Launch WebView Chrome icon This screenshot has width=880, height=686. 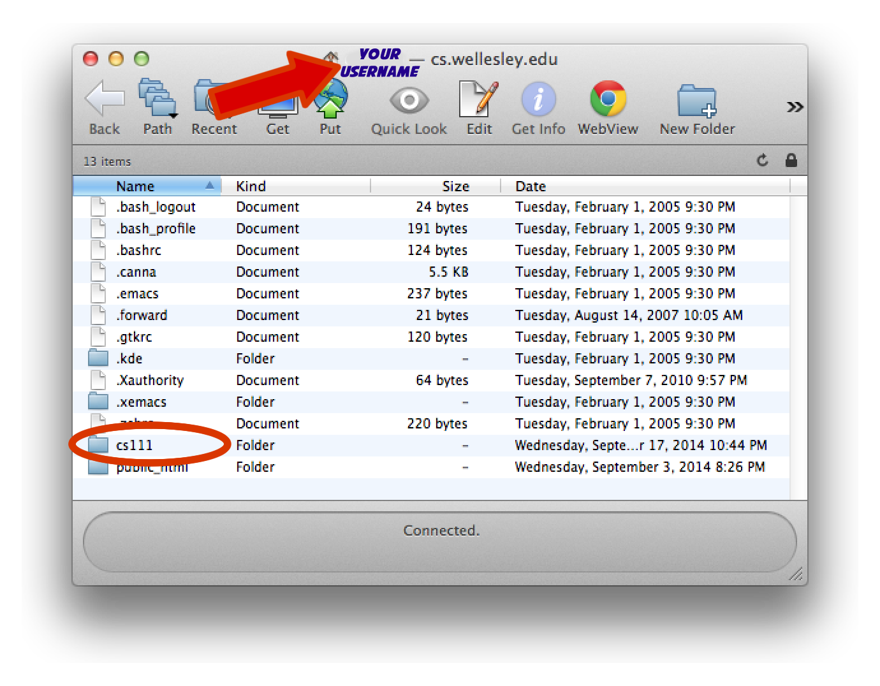click(608, 100)
